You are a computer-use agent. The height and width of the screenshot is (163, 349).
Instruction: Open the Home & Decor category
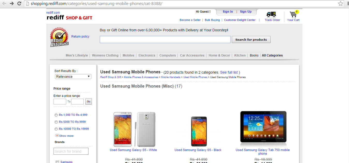pyautogui.click(x=219, y=55)
